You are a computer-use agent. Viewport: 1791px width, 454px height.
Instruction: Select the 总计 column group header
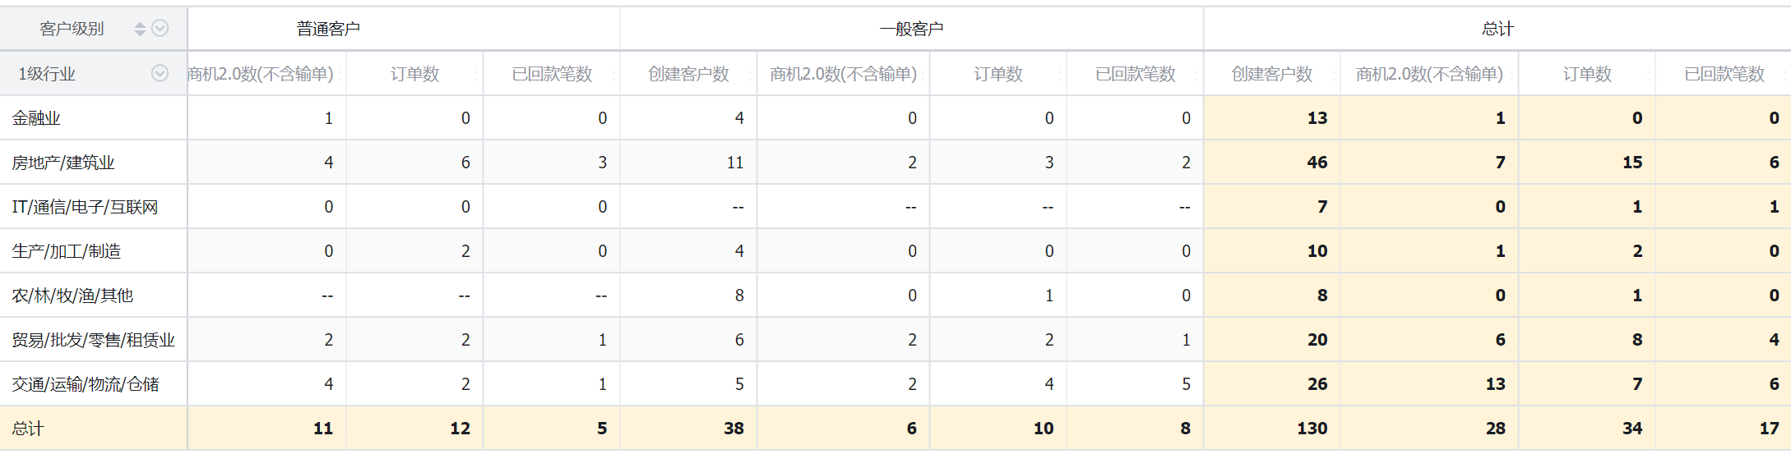coord(1497,30)
